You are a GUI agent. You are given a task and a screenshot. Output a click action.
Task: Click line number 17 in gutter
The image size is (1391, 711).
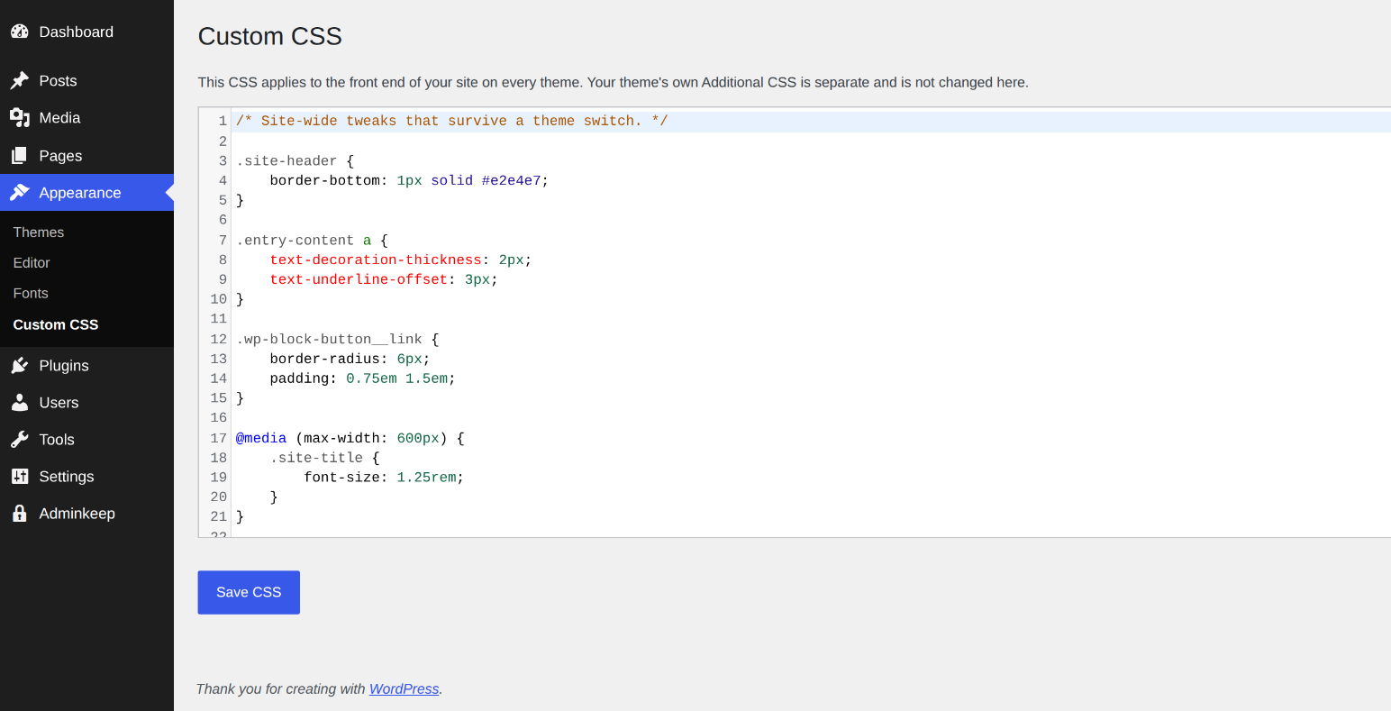click(218, 438)
